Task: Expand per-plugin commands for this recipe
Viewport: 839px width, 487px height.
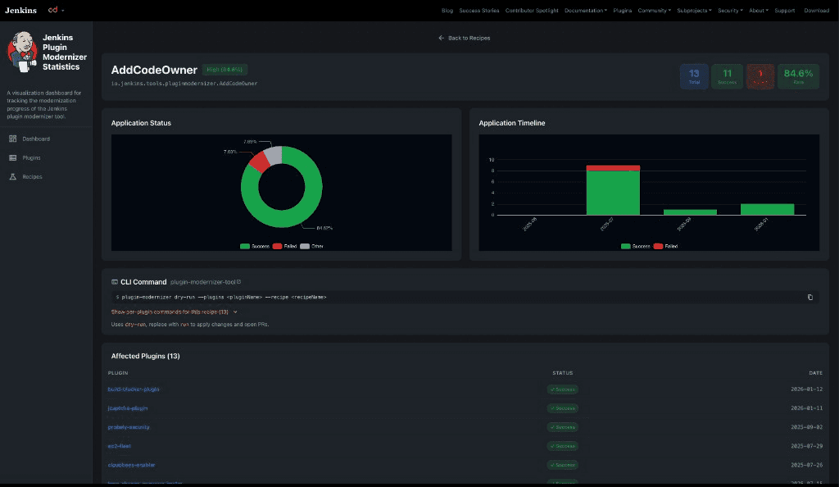Action: click(175, 312)
